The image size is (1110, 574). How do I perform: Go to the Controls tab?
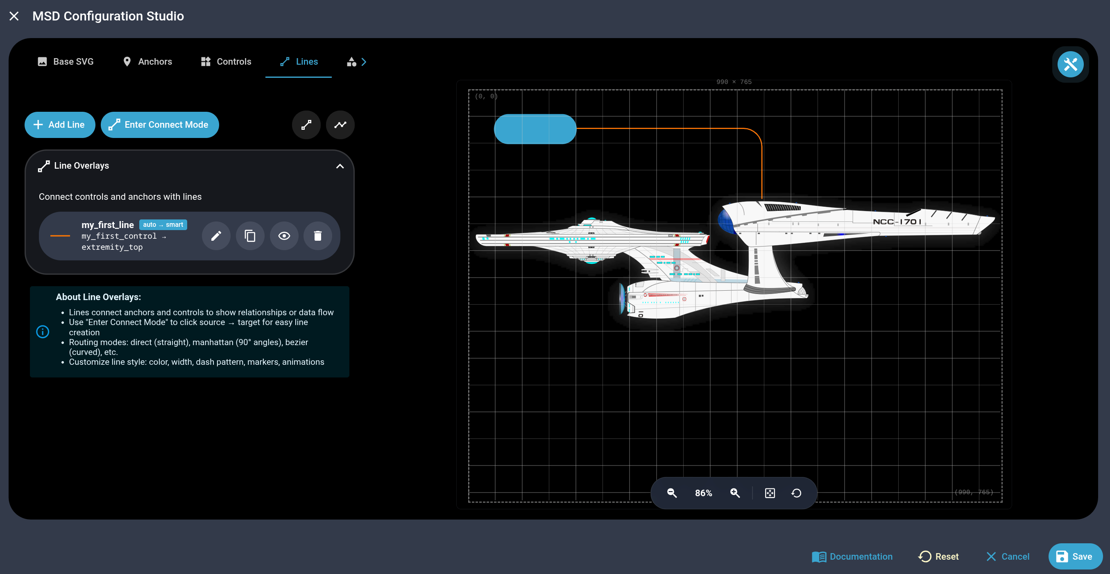(226, 61)
